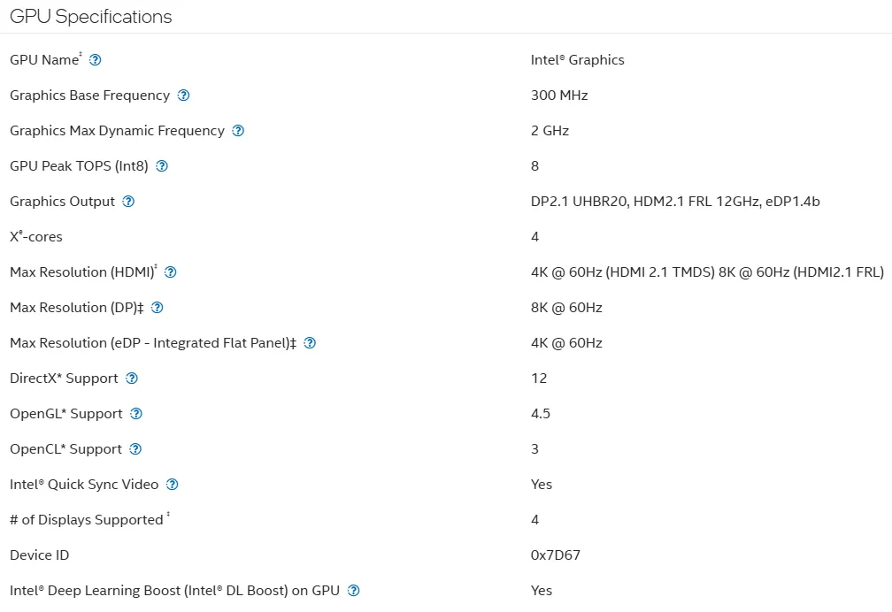The height and width of the screenshot is (612, 892).
Task: Open Intel DL Boost on GPU help icon
Action: 353,591
